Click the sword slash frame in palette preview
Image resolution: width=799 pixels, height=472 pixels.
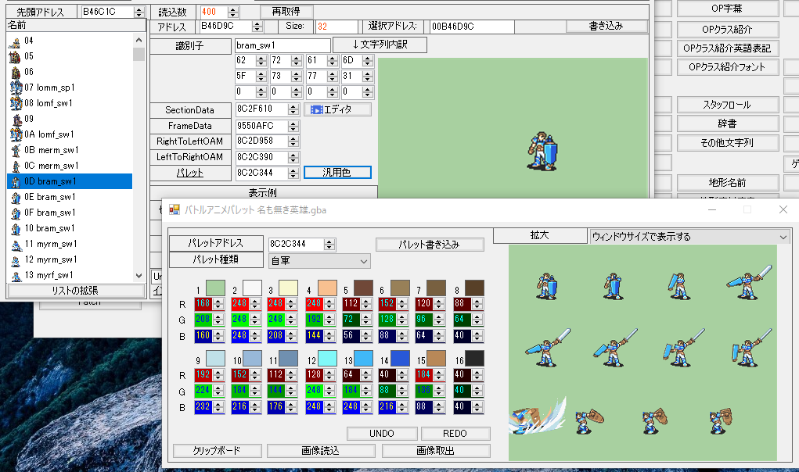538,417
